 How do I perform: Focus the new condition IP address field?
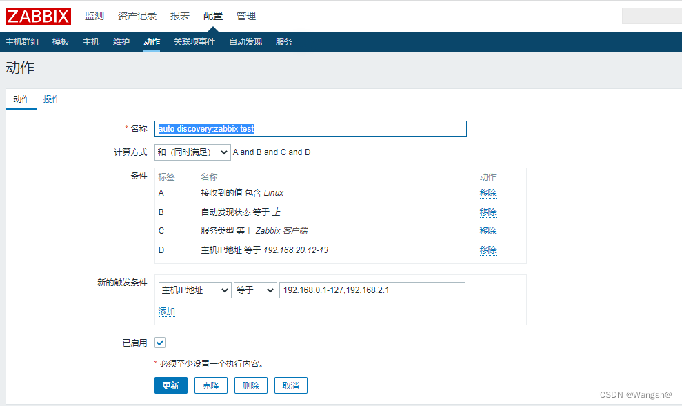tap(372, 290)
